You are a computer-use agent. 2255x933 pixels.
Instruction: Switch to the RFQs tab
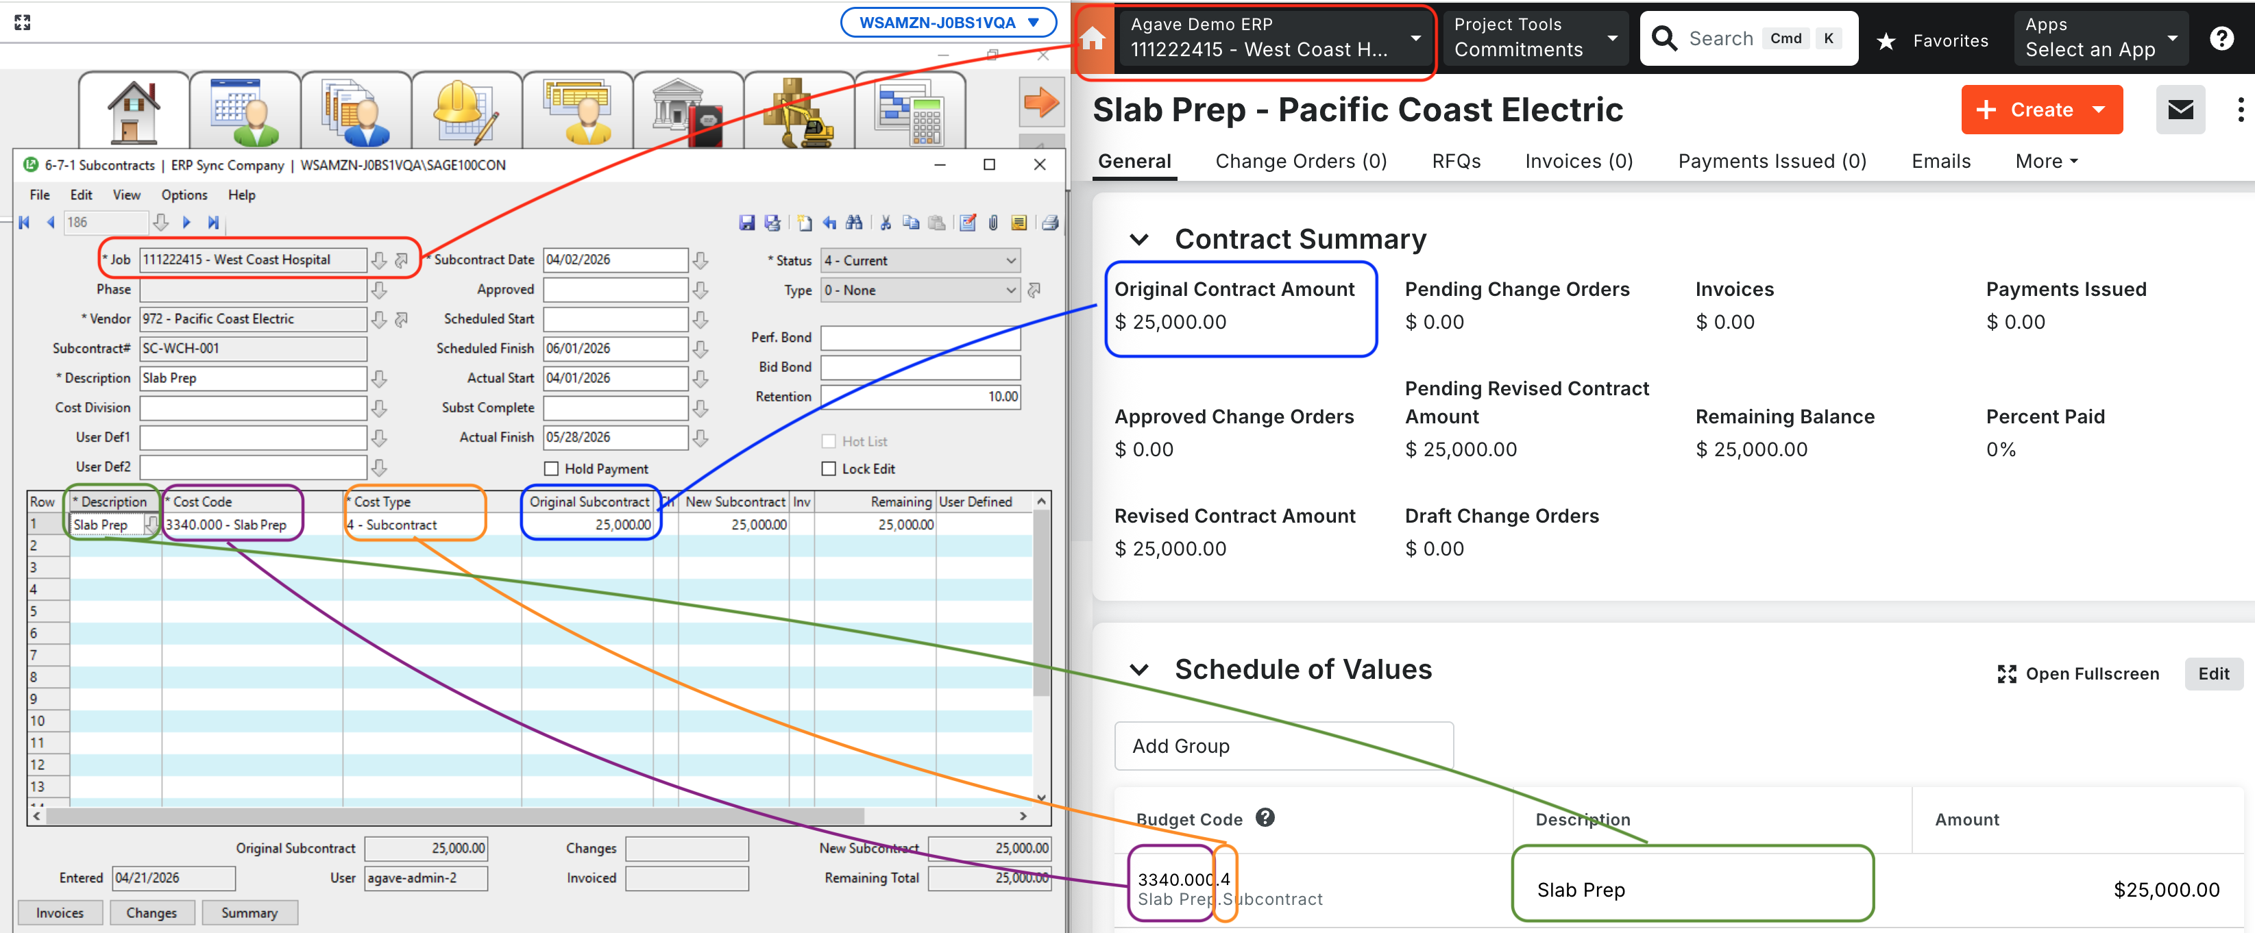coord(1456,161)
